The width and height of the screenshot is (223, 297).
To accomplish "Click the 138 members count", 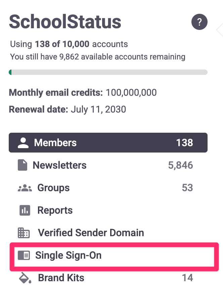I will pyautogui.click(x=184, y=143).
